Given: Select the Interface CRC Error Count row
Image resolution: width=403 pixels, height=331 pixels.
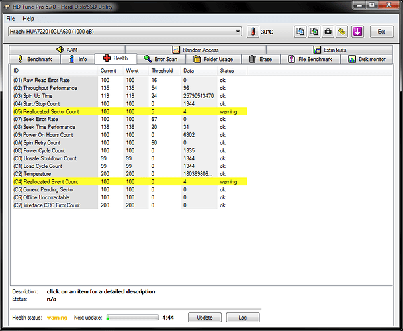Looking at the screenshot, I should pos(130,205).
